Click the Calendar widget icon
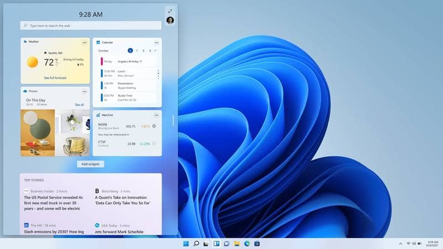This screenshot has width=443, height=249. pos(98,43)
